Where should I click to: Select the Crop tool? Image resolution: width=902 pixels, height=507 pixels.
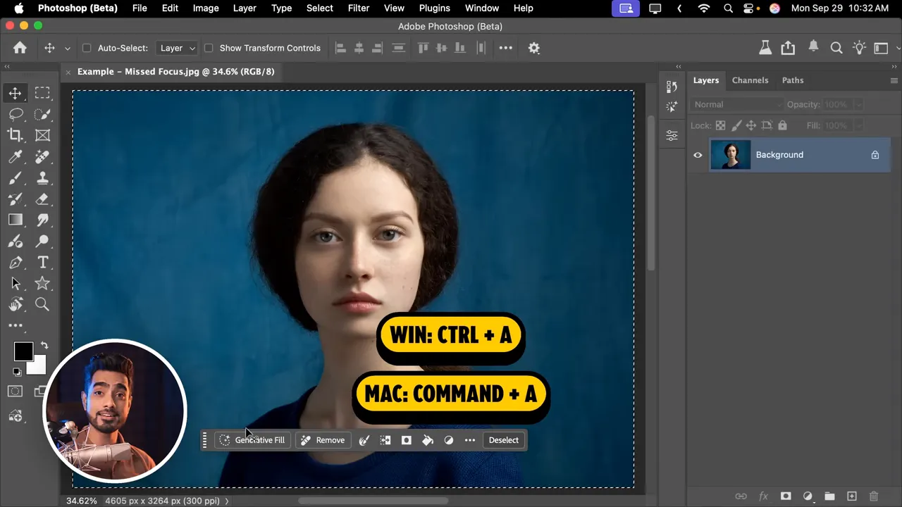click(x=15, y=135)
